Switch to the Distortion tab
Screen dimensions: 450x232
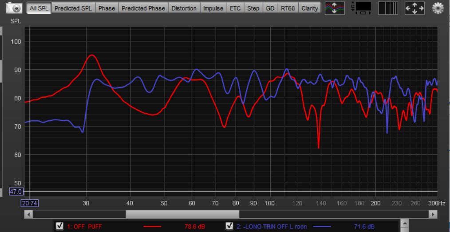point(184,8)
